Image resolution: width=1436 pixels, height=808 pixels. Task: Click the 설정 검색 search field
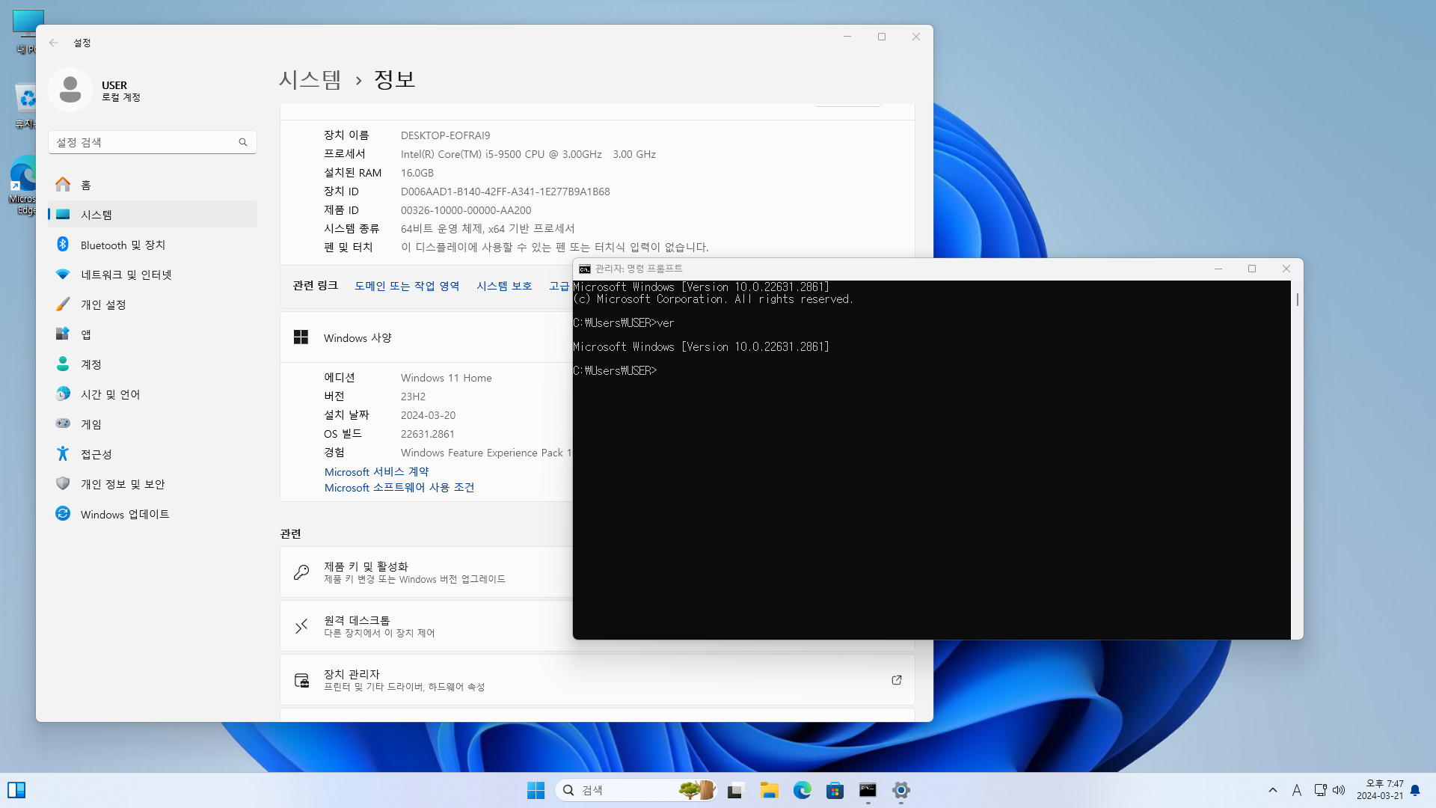pos(153,142)
